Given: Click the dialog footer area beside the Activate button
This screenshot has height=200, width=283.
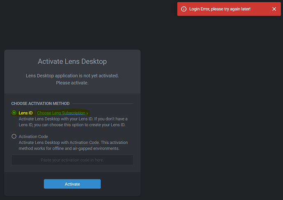Looking at the screenshot, I should pyautogui.click(x=119, y=184).
